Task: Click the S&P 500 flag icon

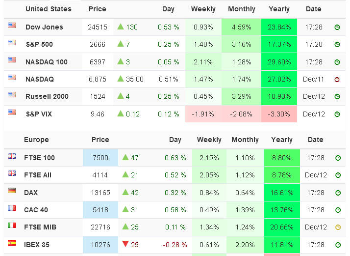Action: pyautogui.click(x=12, y=42)
